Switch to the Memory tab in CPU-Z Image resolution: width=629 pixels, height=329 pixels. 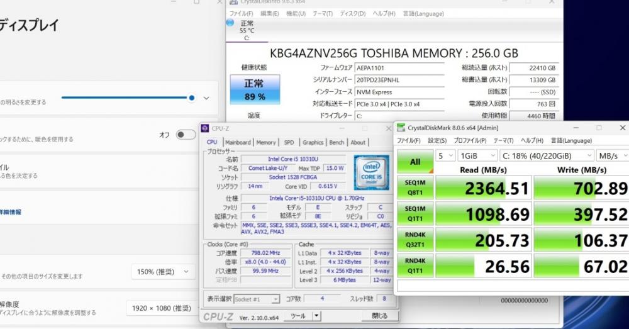click(x=266, y=142)
